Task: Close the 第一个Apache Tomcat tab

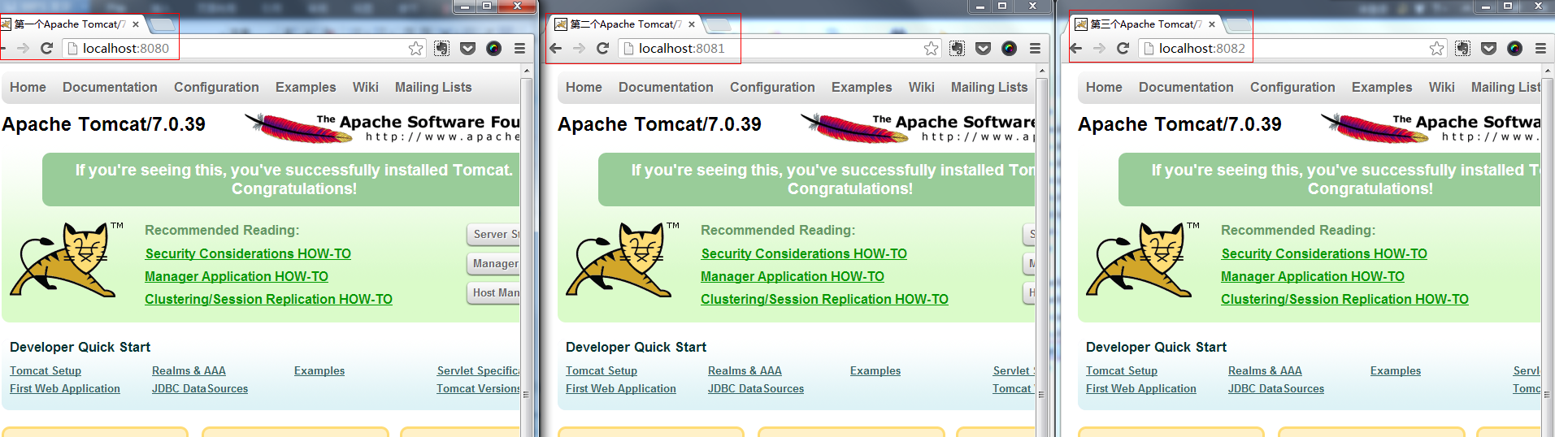Action: [136, 24]
